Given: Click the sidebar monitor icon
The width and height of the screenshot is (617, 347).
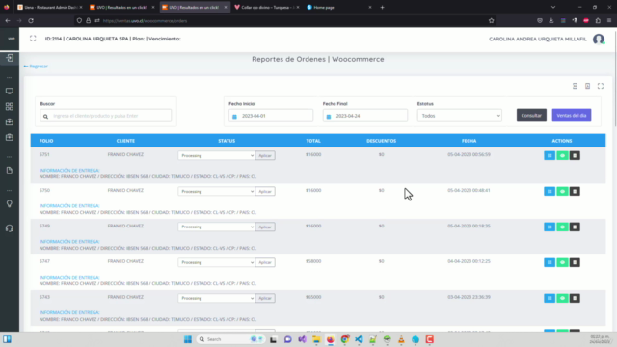Looking at the screenshot, I should [10, 91].
